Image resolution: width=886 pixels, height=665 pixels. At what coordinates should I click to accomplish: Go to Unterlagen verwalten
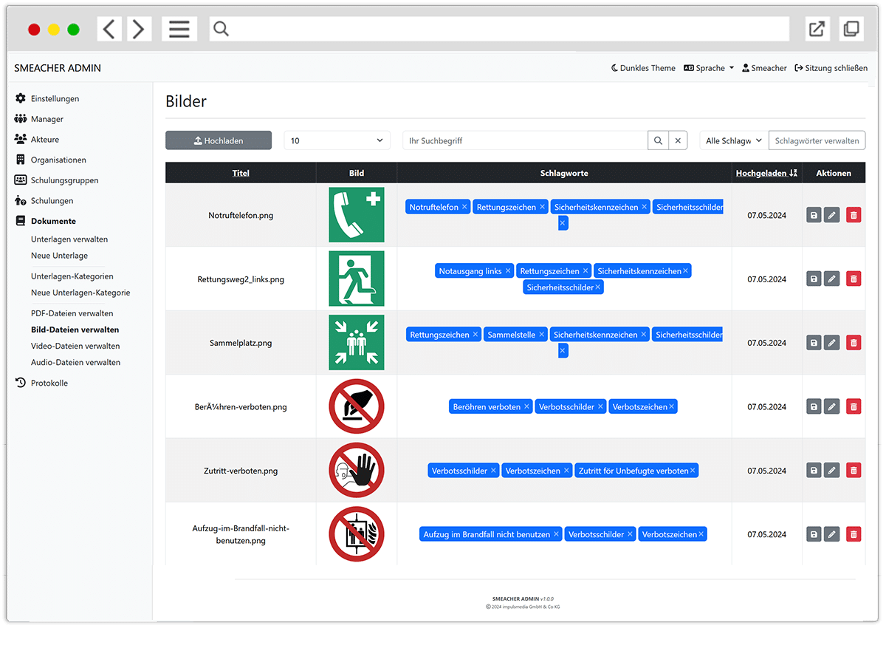coord(69,239)
